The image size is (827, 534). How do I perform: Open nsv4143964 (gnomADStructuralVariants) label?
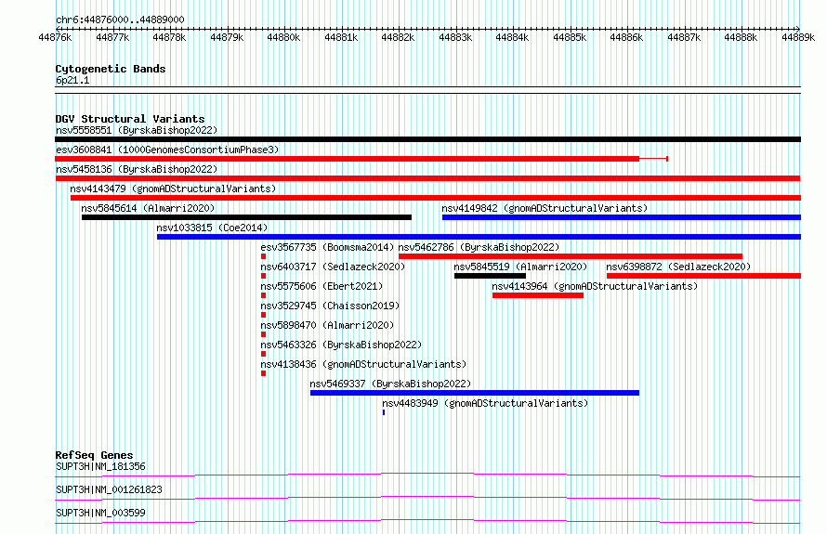click(x=595, y=286)
